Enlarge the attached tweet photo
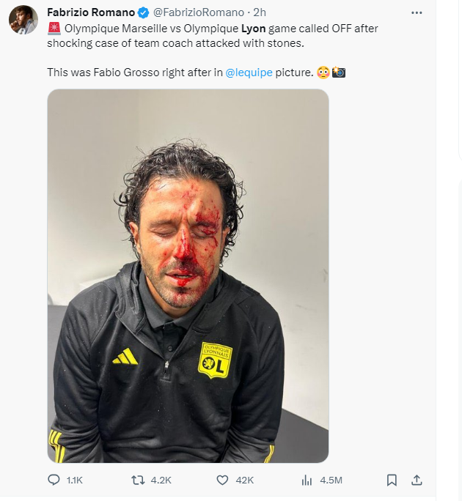Viewport: 462px width, 501px height. [x=188, y=275]
